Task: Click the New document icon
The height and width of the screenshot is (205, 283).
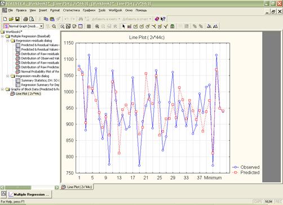Action: pos(5,19)
